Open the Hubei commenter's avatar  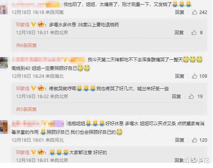[4, 64]
